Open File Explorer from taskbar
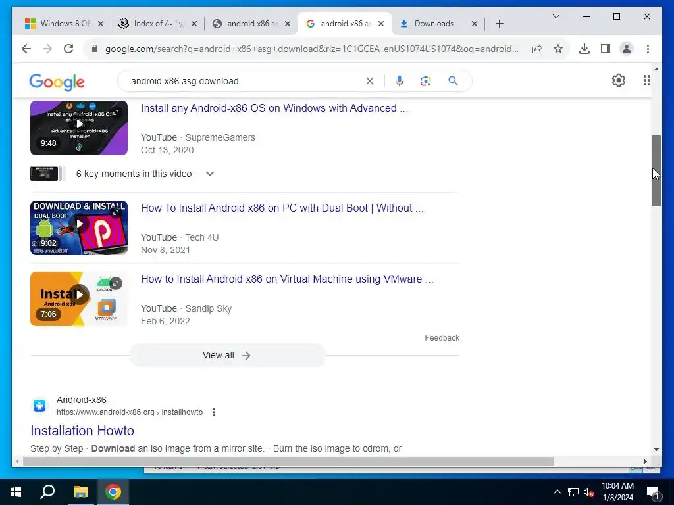 click(80, 492)
